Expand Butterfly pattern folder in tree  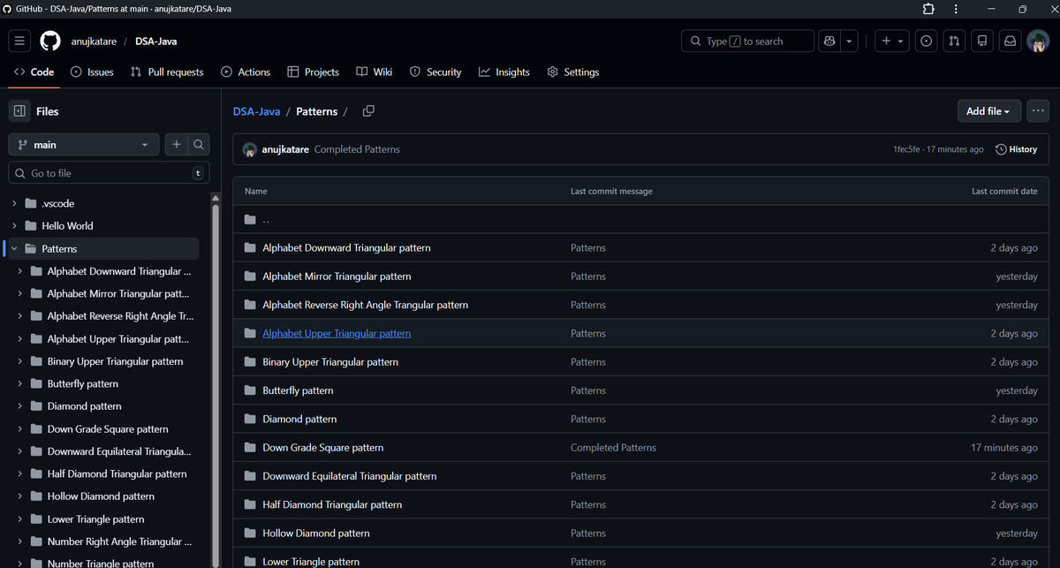[20, 383]
